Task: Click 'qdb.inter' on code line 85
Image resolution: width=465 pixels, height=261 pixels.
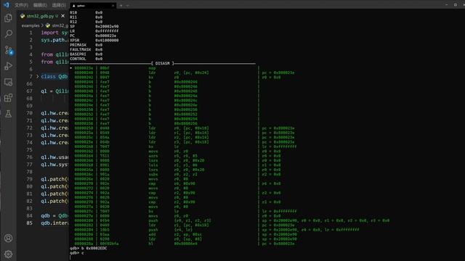Action: [54, 223]
